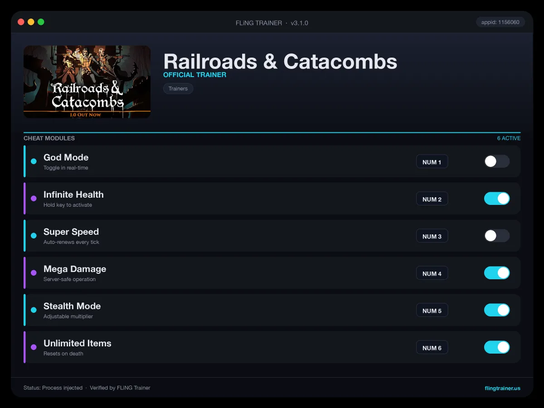Click the green maximize window button

click(x=41, y=22)
